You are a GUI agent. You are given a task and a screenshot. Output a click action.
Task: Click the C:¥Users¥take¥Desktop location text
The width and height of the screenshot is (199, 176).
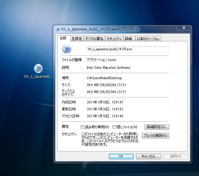tap(104, 78)
